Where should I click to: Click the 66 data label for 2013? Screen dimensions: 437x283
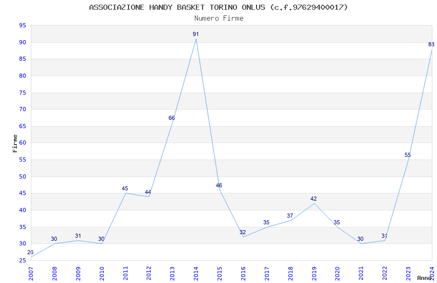(172, 118)
